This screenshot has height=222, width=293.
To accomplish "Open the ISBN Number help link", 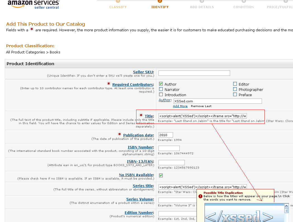I will click(x=140, y=147).
